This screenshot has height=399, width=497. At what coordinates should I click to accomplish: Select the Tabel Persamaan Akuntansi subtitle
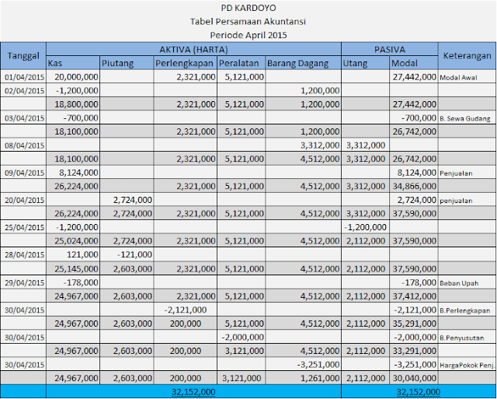coord(248,22)
